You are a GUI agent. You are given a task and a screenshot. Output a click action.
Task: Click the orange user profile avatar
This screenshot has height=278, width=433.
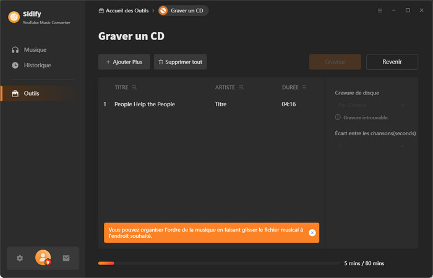point(43,258)
